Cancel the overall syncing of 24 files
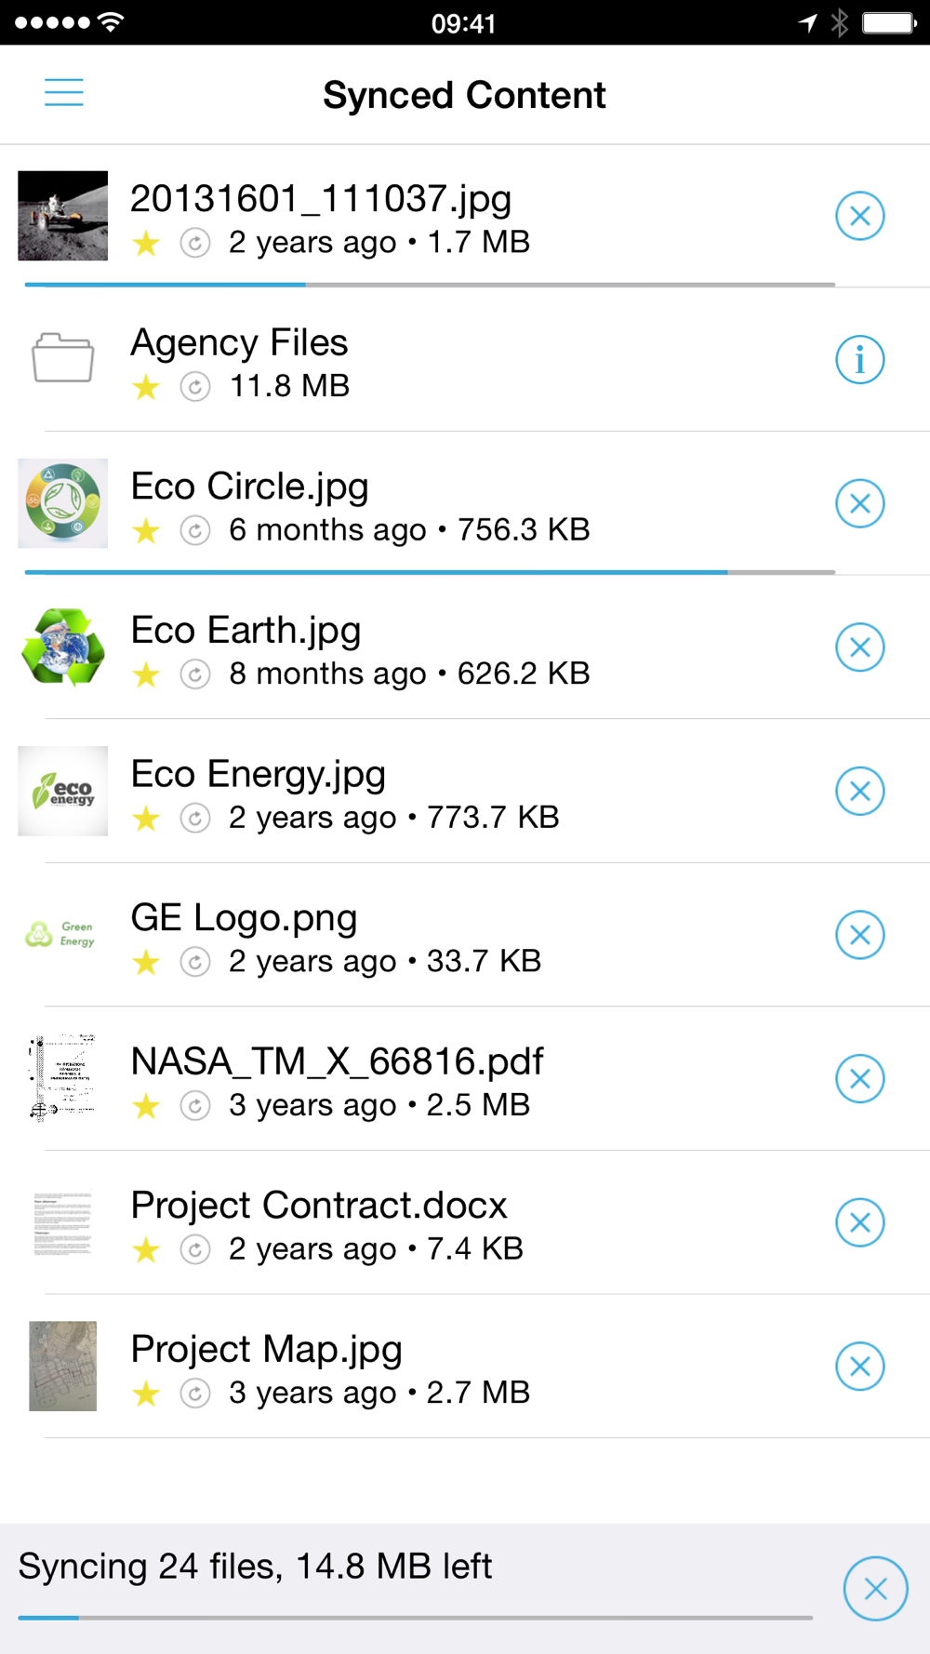 click(875, 1589)
